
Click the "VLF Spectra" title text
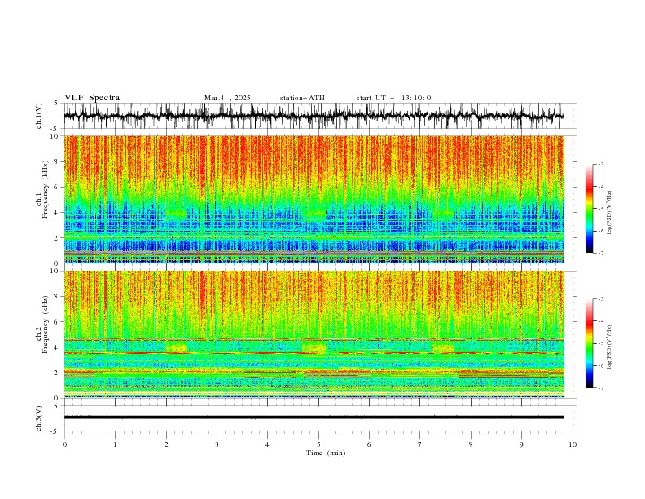(x=92, y=98)
